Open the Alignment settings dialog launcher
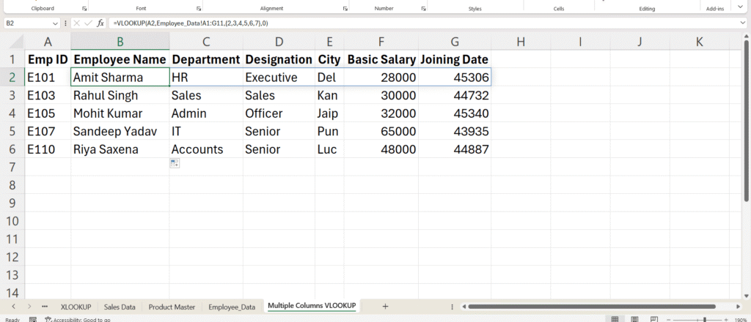The width and height of the screenshot is (751, 322). coord(345,9)
